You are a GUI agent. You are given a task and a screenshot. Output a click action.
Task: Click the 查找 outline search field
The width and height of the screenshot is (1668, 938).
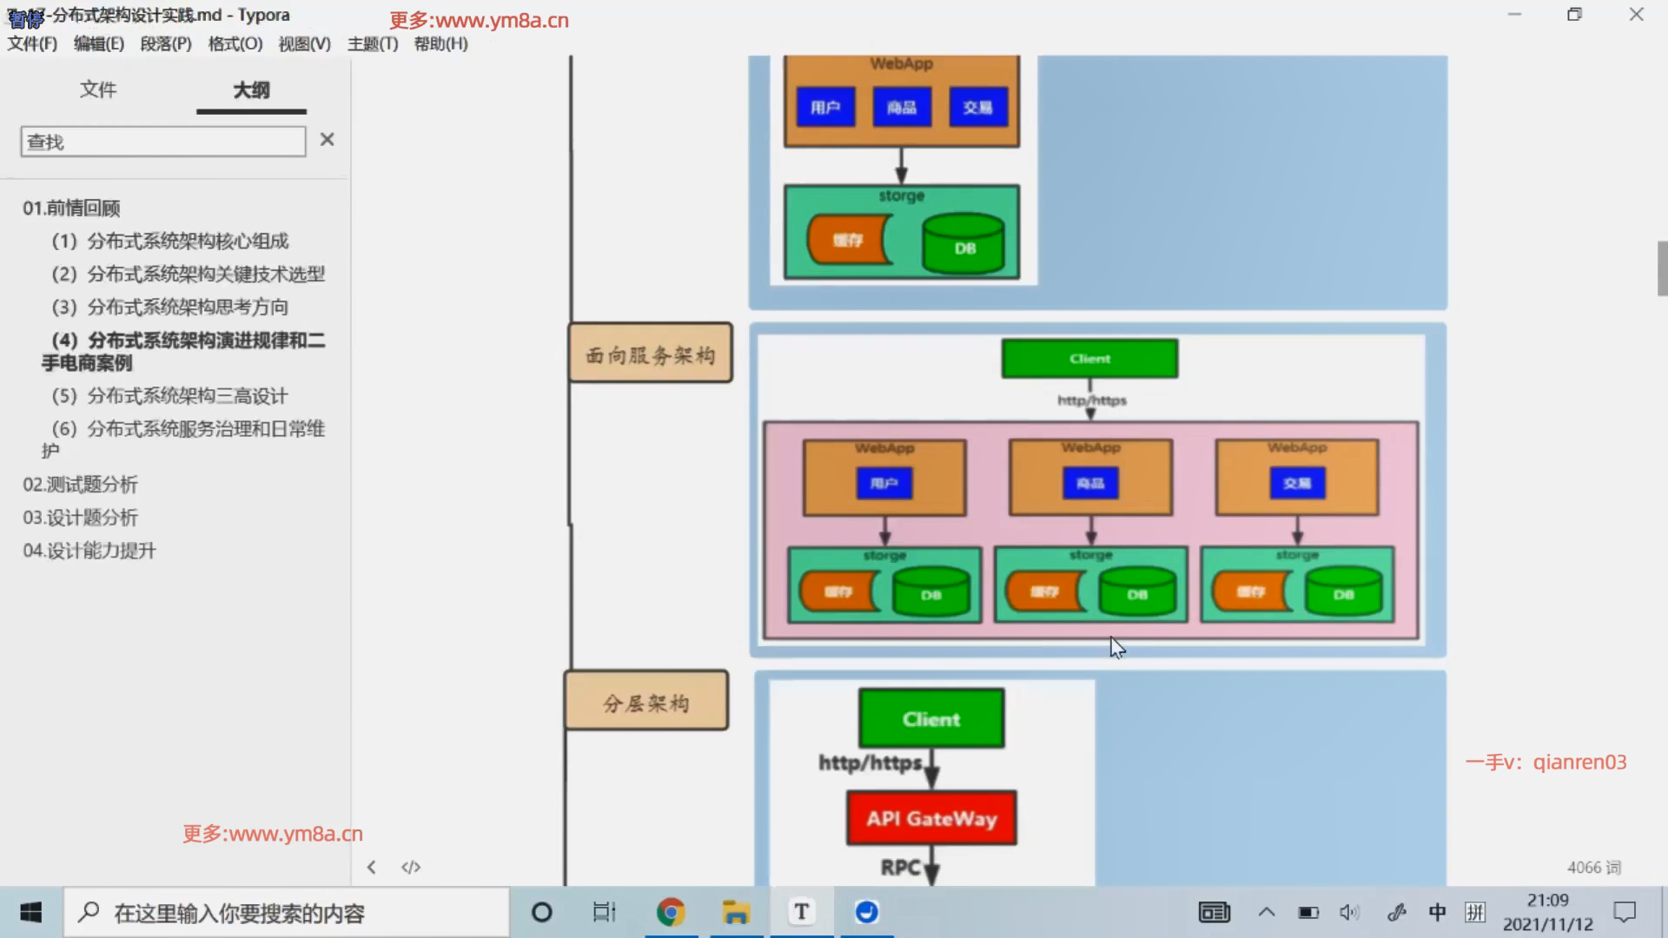coord(163,142)
